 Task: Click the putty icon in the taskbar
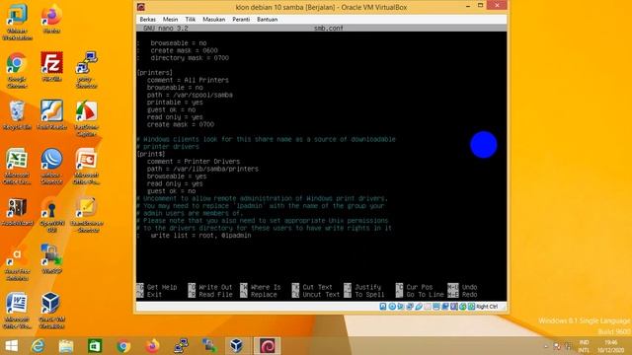[181, 346]
